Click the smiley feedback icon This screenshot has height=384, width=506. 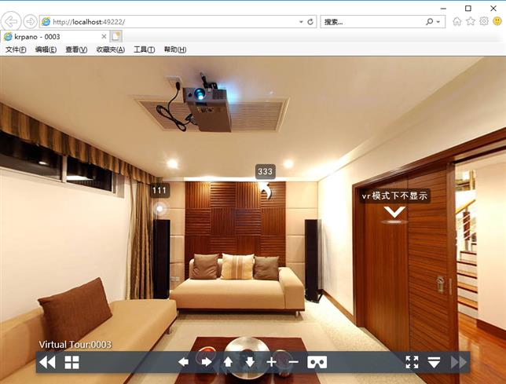pos(497,21)
